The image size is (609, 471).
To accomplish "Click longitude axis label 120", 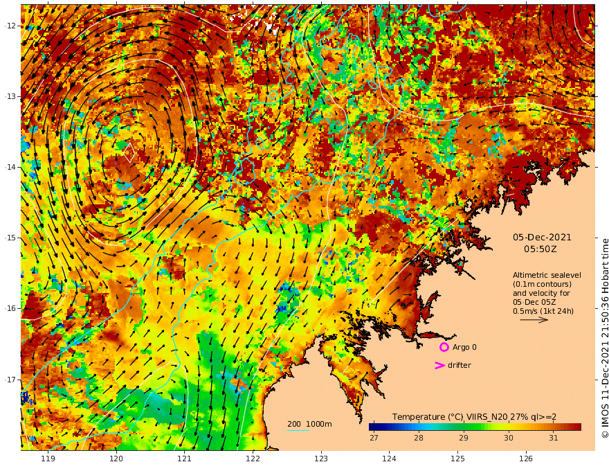I will 116,459.
